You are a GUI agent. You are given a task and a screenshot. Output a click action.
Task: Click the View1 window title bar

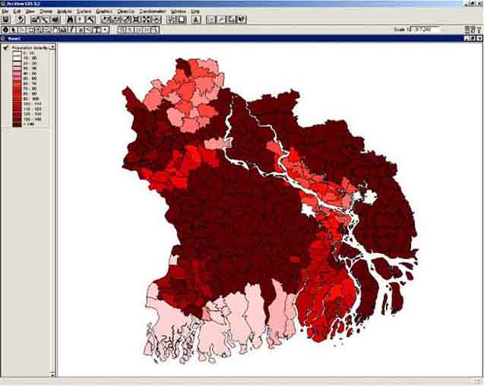(228, 37)
